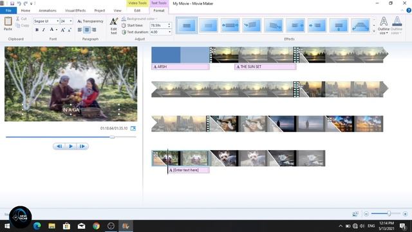The width and height of the screenshot is (412, 232).
Task: Open the Transparency control
Action: tap(90, 21)
